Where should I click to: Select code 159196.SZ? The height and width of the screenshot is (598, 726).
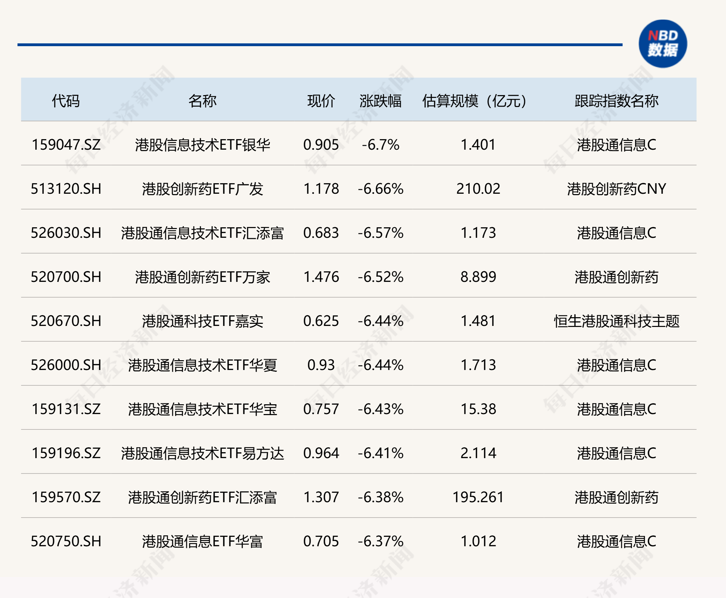66,453
